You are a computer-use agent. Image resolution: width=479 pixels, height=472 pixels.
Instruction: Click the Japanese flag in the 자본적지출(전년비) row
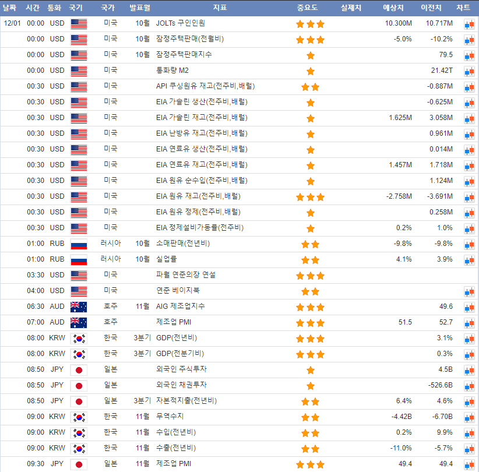coord(78,401)
